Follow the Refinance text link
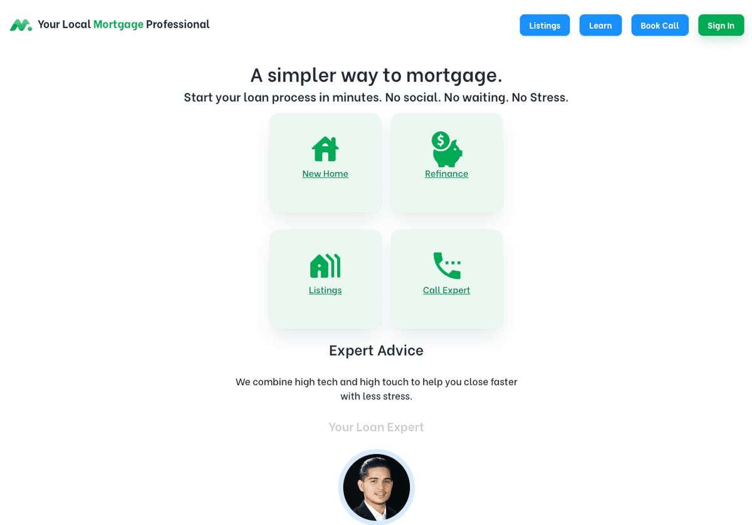This screenshot has width=752, height=525. 447,173
